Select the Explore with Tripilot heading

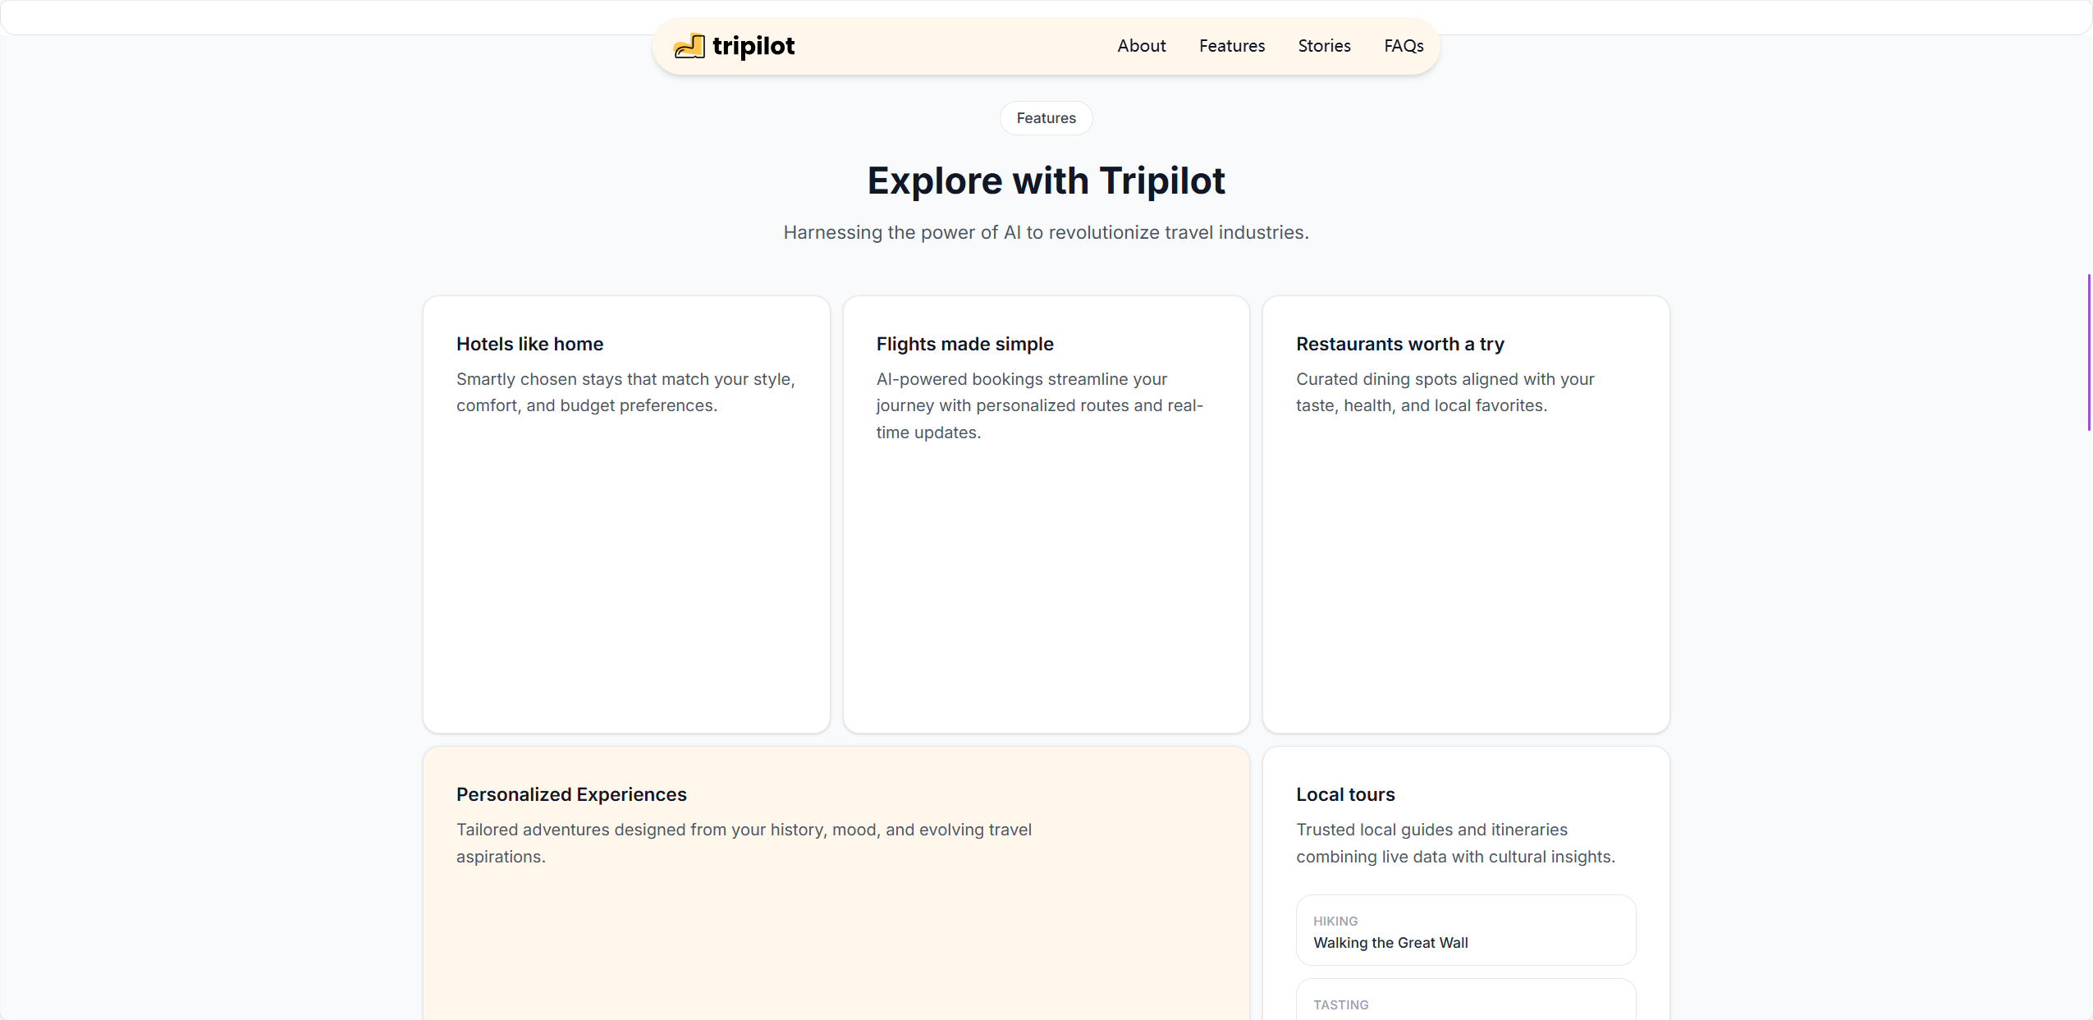[x=1046, y=181]
